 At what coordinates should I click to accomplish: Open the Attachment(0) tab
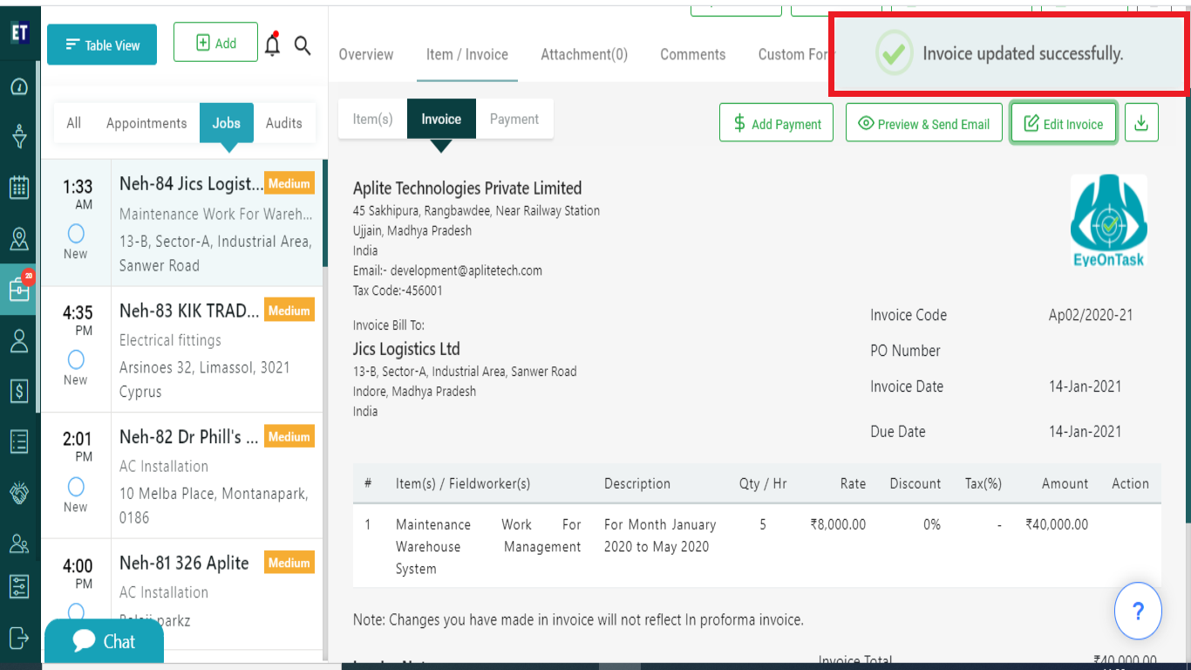tap(584, 54)
